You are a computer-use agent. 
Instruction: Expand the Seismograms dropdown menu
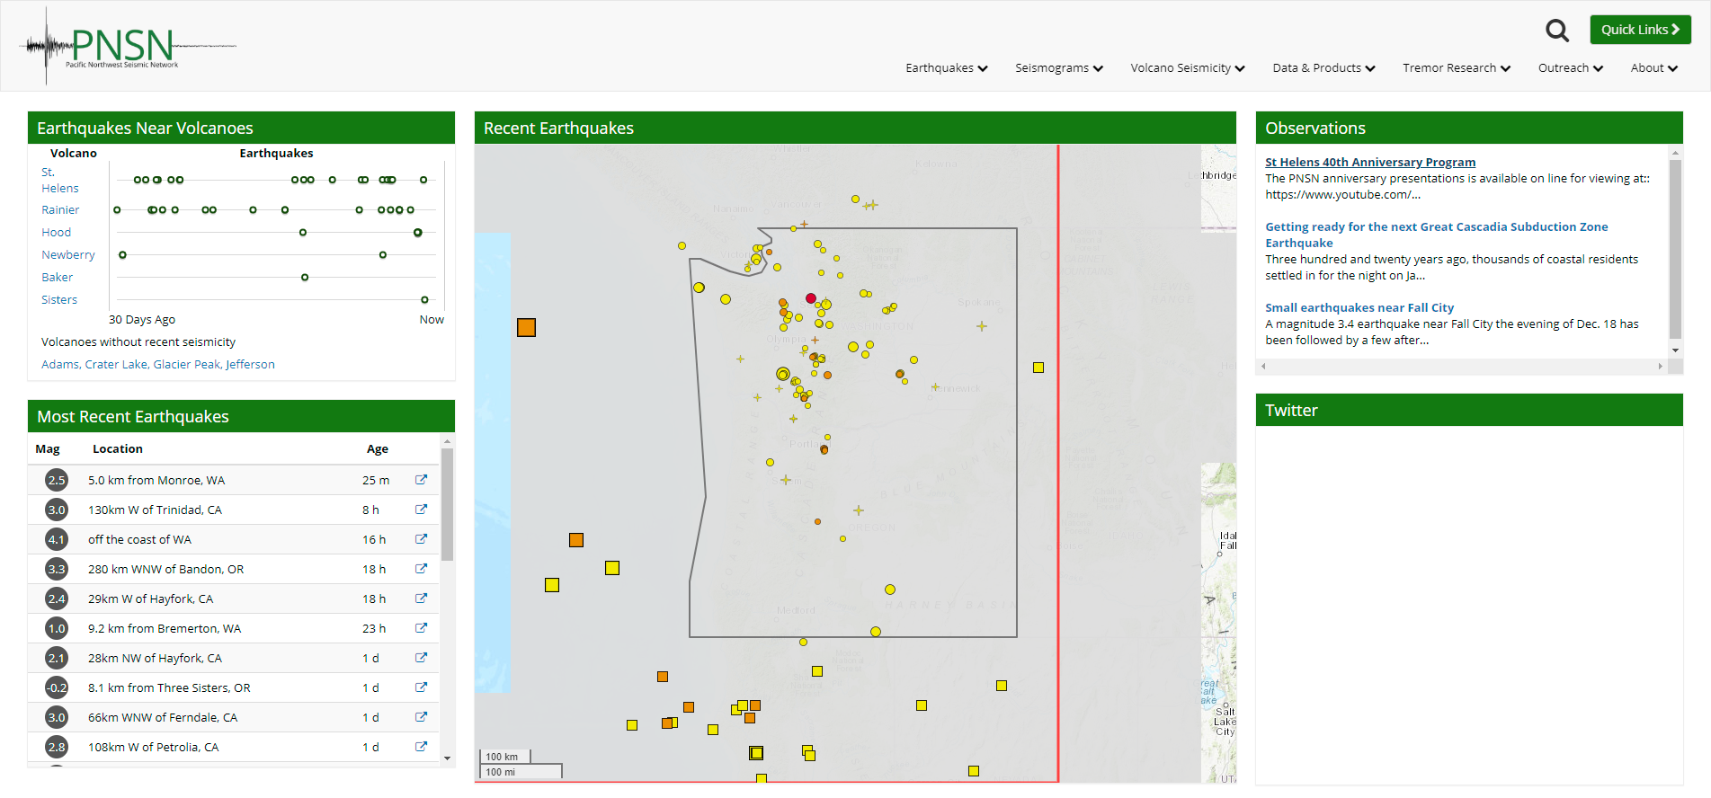click(1058, 68)
